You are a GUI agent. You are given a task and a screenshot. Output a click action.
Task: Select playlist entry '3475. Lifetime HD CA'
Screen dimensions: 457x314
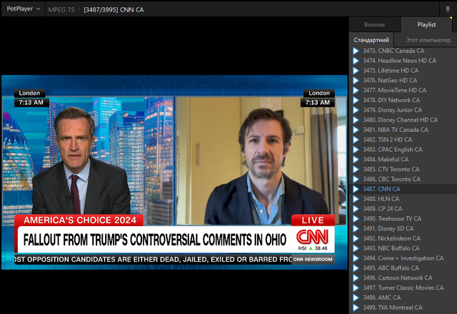coord(403,71)
